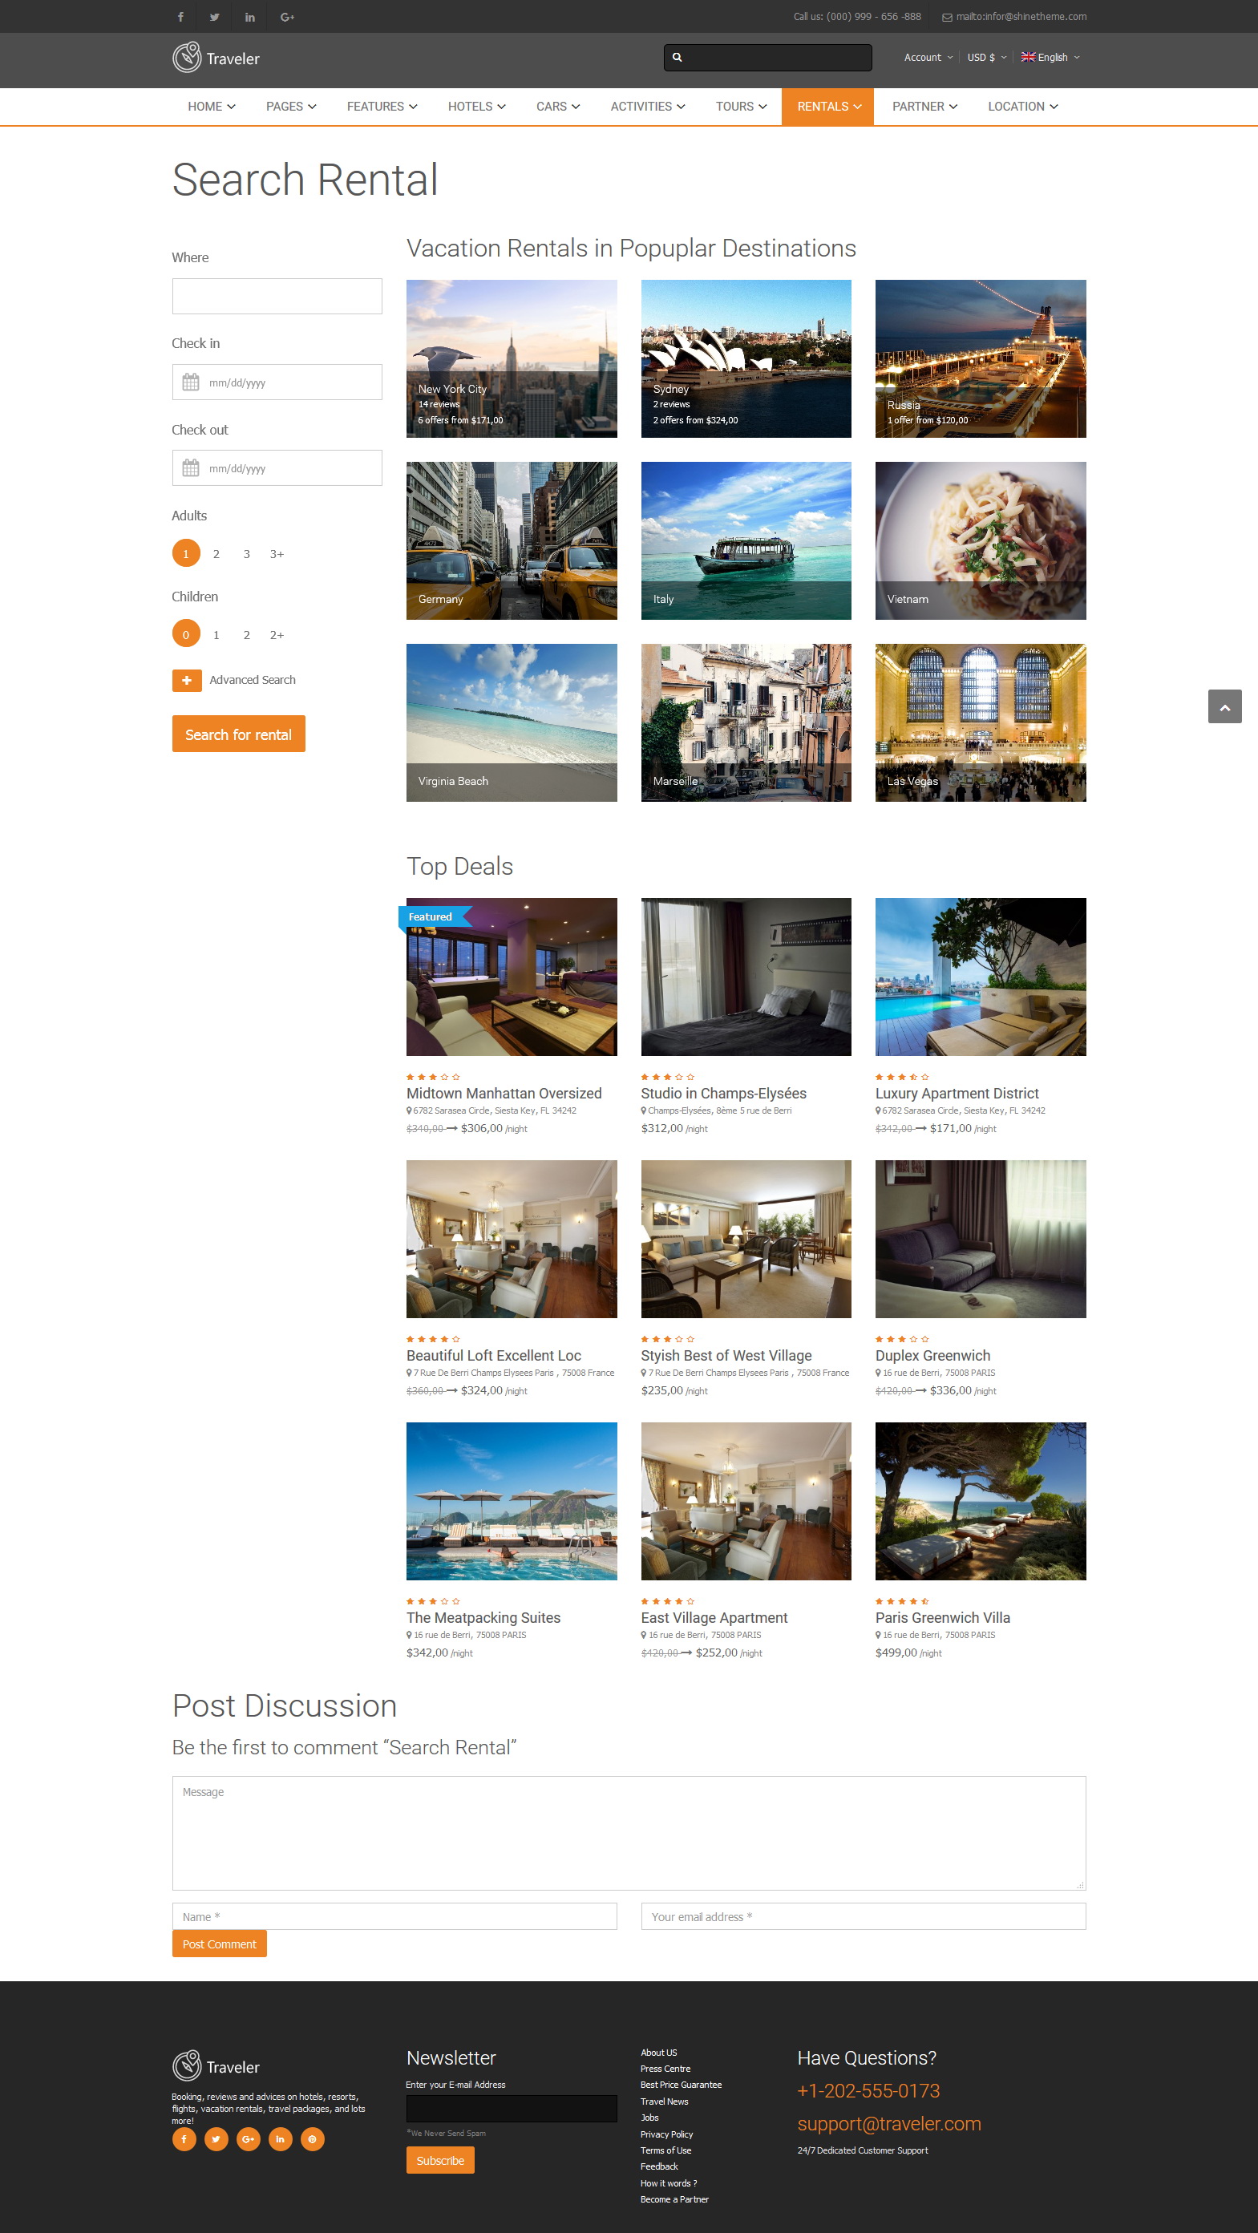The image size is (1258, 2233).
Task: Select 1 child option
Action: pyautogui.click(x=216, y=635)
